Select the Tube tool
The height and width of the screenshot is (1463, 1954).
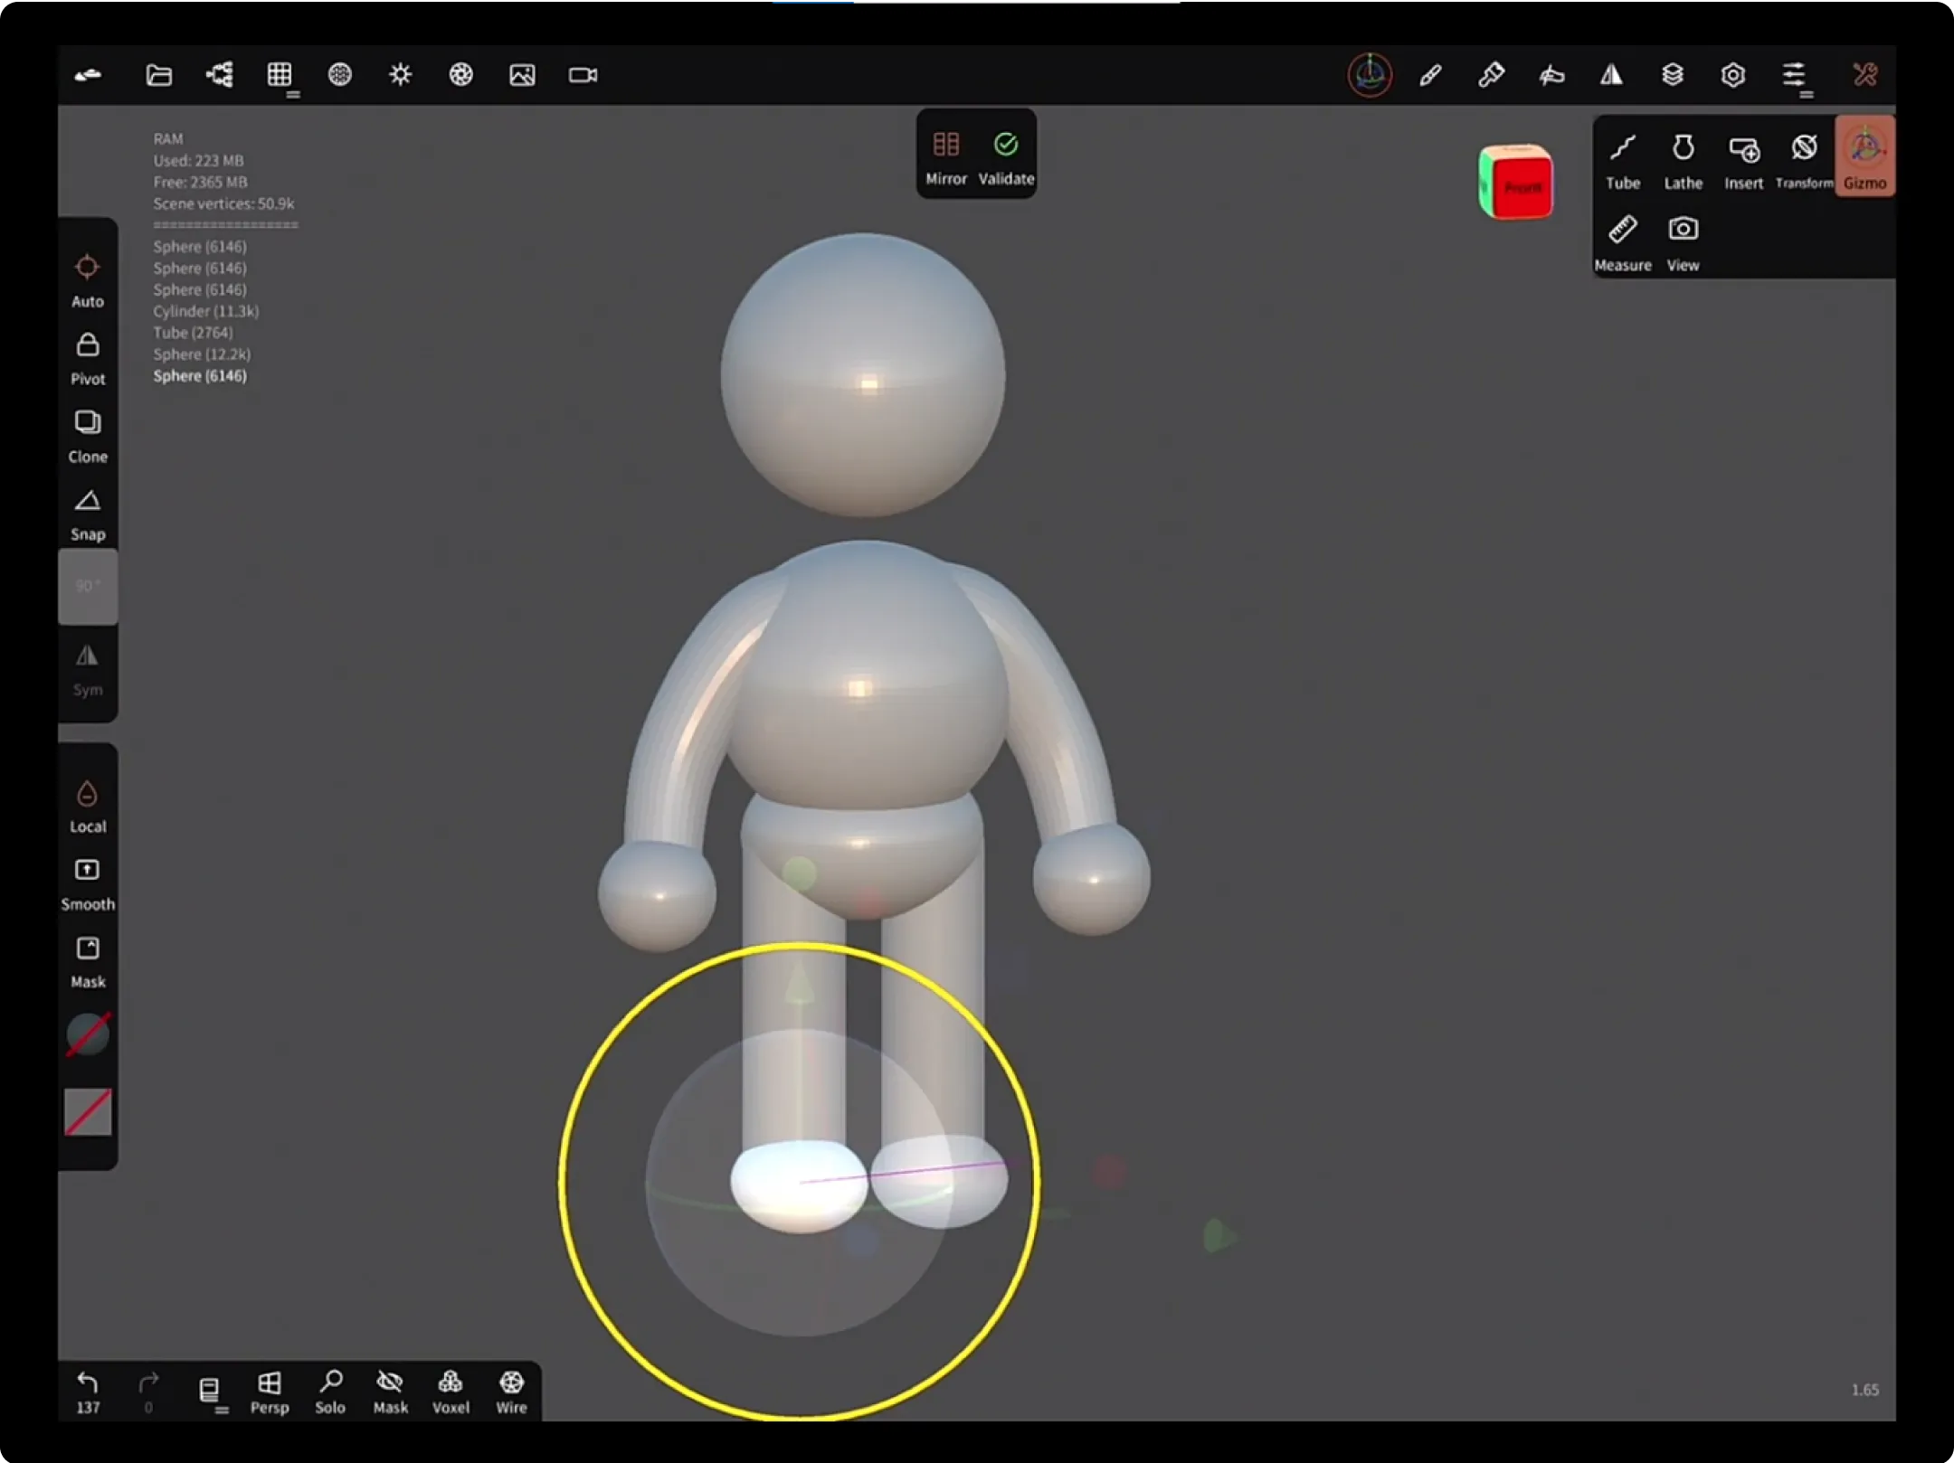(x=1622, y=162)
